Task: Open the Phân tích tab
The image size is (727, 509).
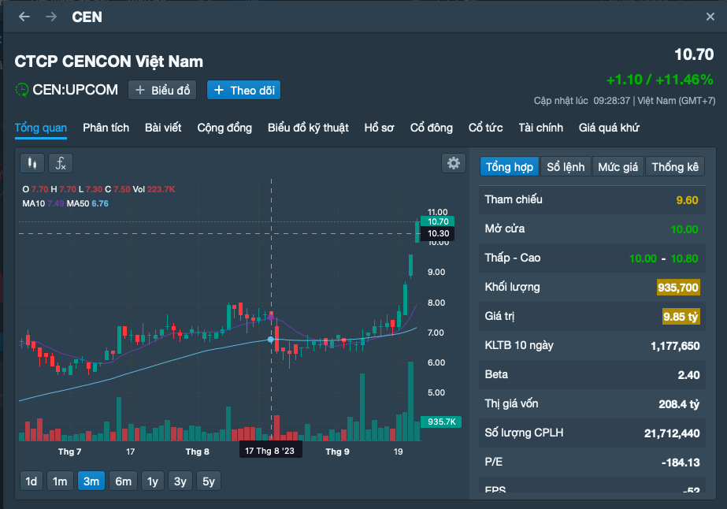Action: [106, 128]
